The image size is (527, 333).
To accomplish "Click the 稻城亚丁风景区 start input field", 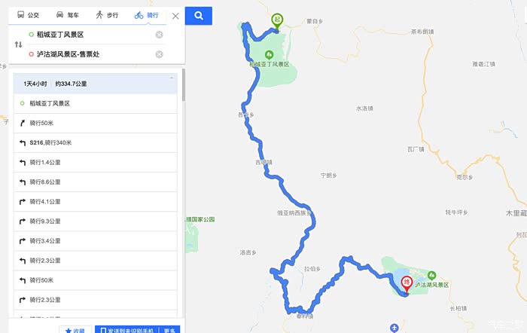I will [91, 35].
